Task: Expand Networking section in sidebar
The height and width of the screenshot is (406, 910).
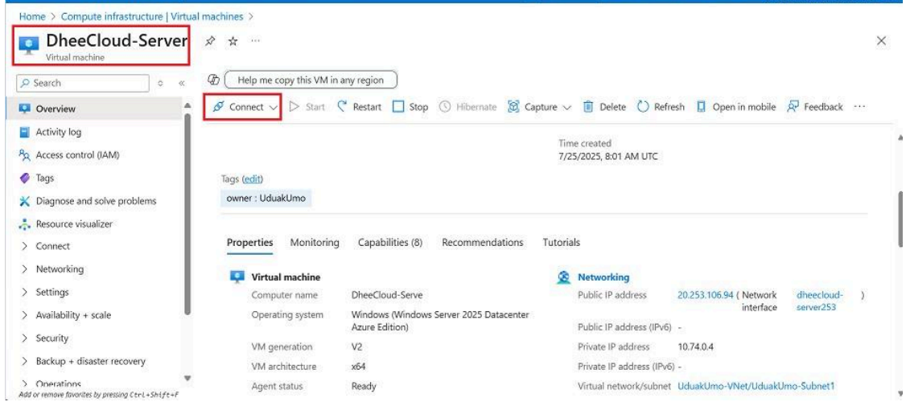Action: pyautogui.click(x=60, y=269)
